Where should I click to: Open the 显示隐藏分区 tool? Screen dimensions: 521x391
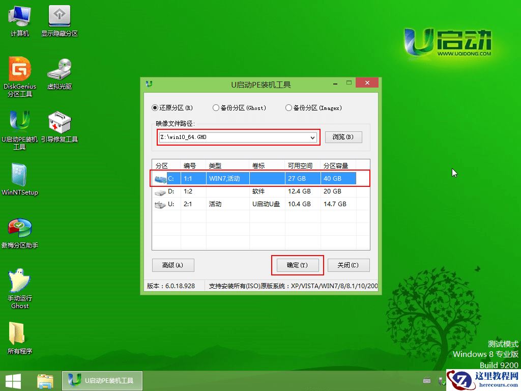tap(59, 19)
